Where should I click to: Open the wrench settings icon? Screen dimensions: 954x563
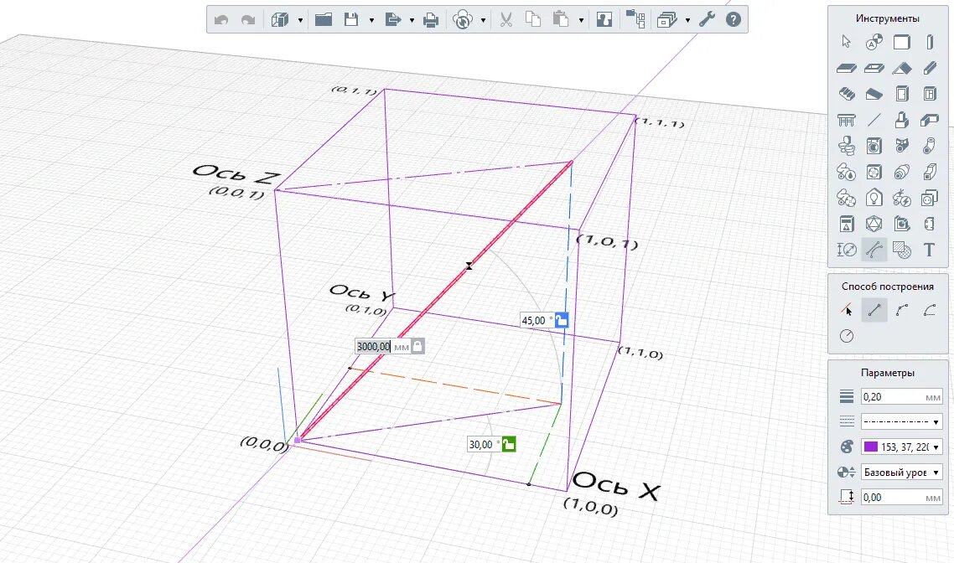(x=707, y=19)
